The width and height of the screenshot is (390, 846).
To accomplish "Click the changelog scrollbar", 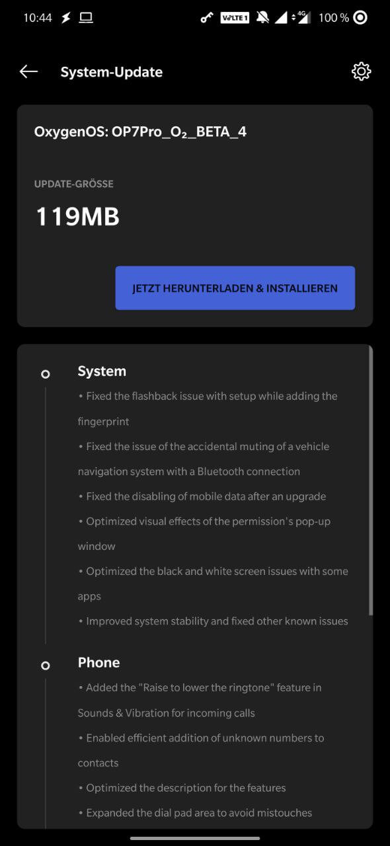I will pyautogui.click(x=370, y=481).
